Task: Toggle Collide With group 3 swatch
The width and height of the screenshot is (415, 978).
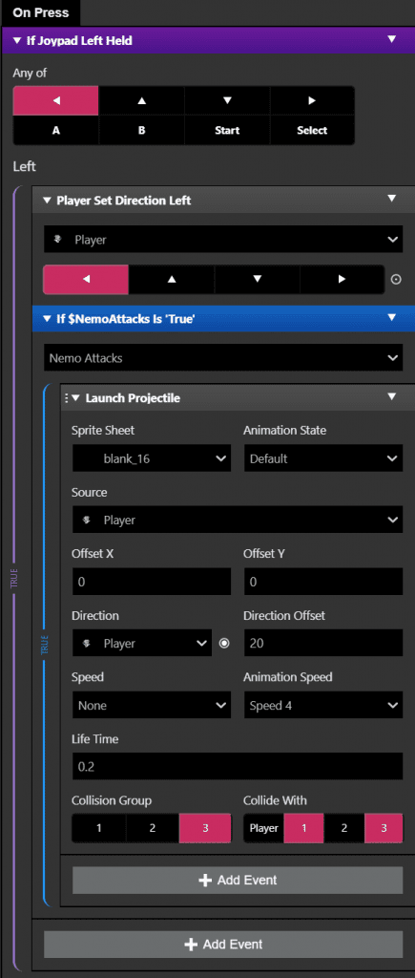Action: click(x=384, y=828)
